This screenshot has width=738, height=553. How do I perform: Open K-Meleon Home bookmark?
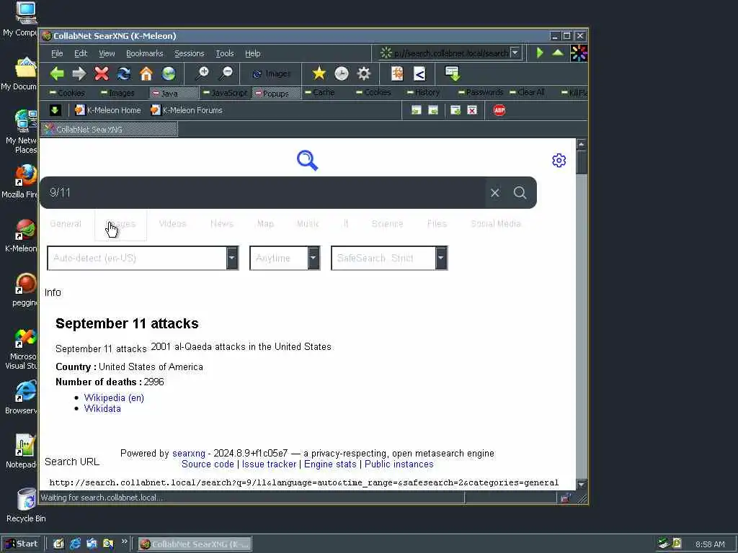pyautogui.click(x=108, y=110)
